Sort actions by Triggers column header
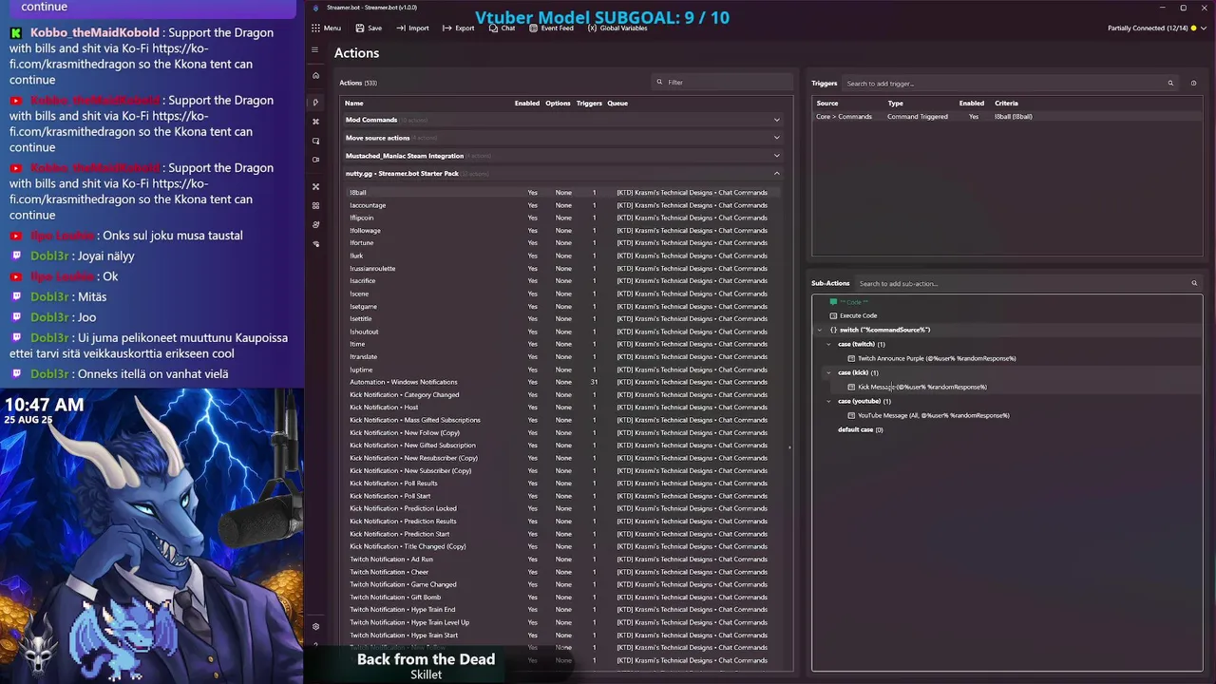 coord(589,103)
